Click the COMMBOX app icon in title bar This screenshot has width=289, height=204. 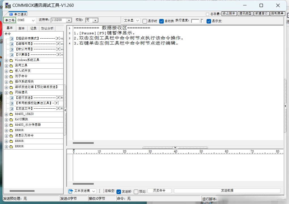click(8, 6)
